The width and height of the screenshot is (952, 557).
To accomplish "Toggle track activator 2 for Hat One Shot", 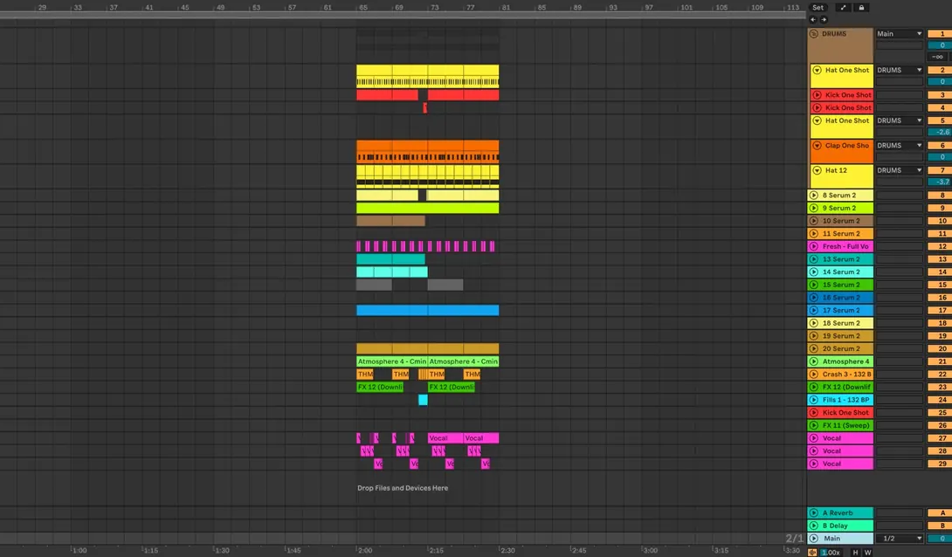I will click(x=941, y=71).
